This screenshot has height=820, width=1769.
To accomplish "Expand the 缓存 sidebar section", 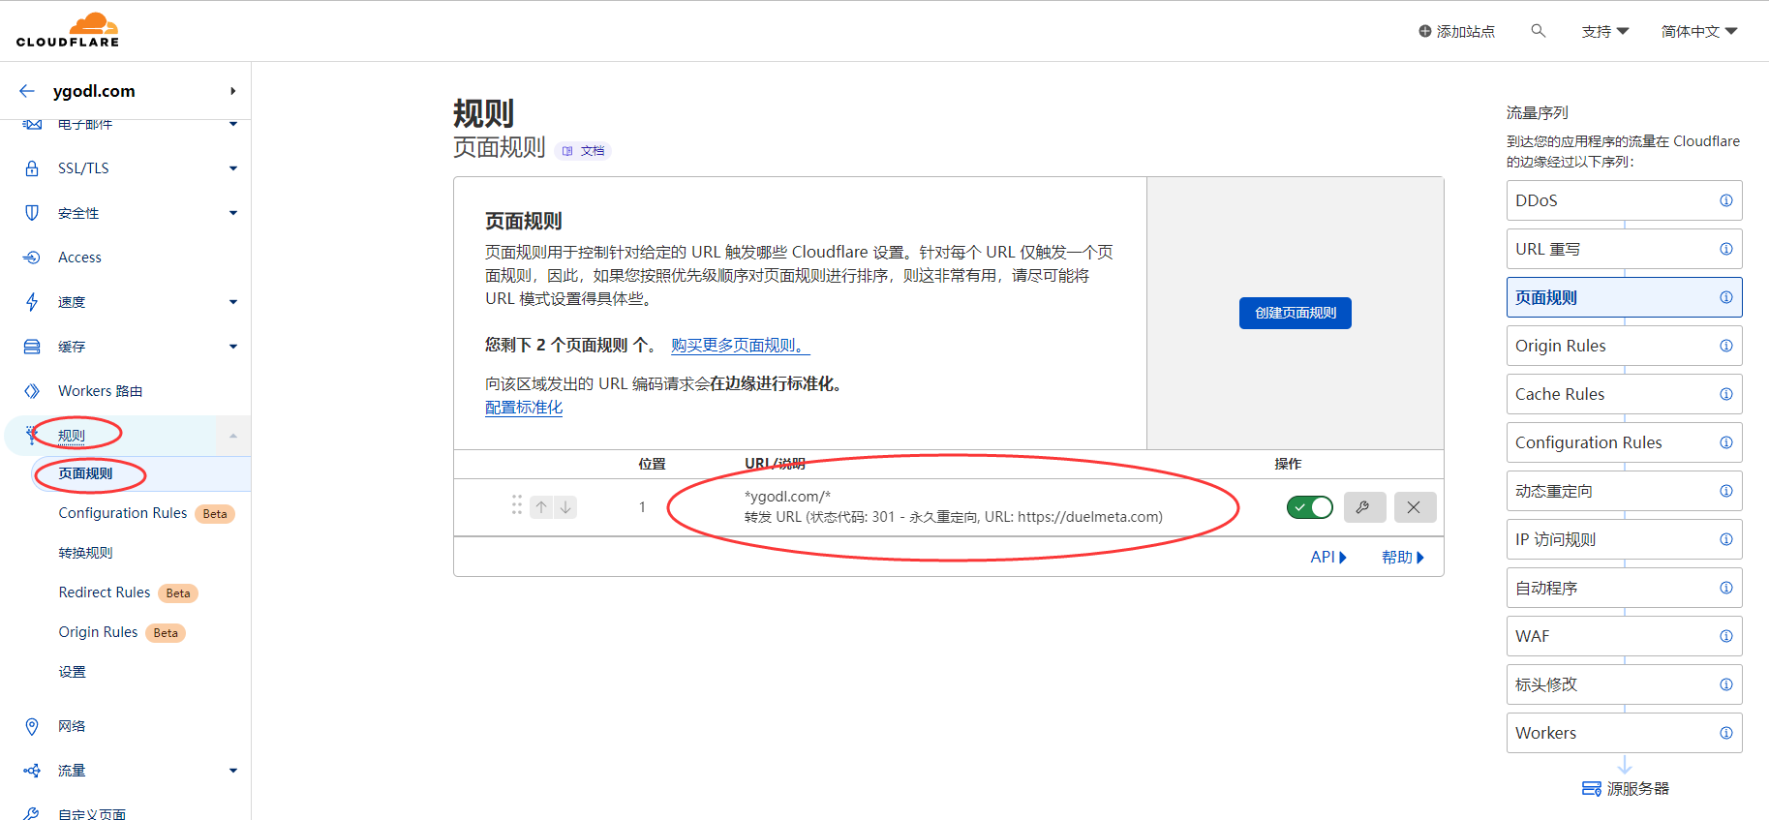I will (233, 347).
